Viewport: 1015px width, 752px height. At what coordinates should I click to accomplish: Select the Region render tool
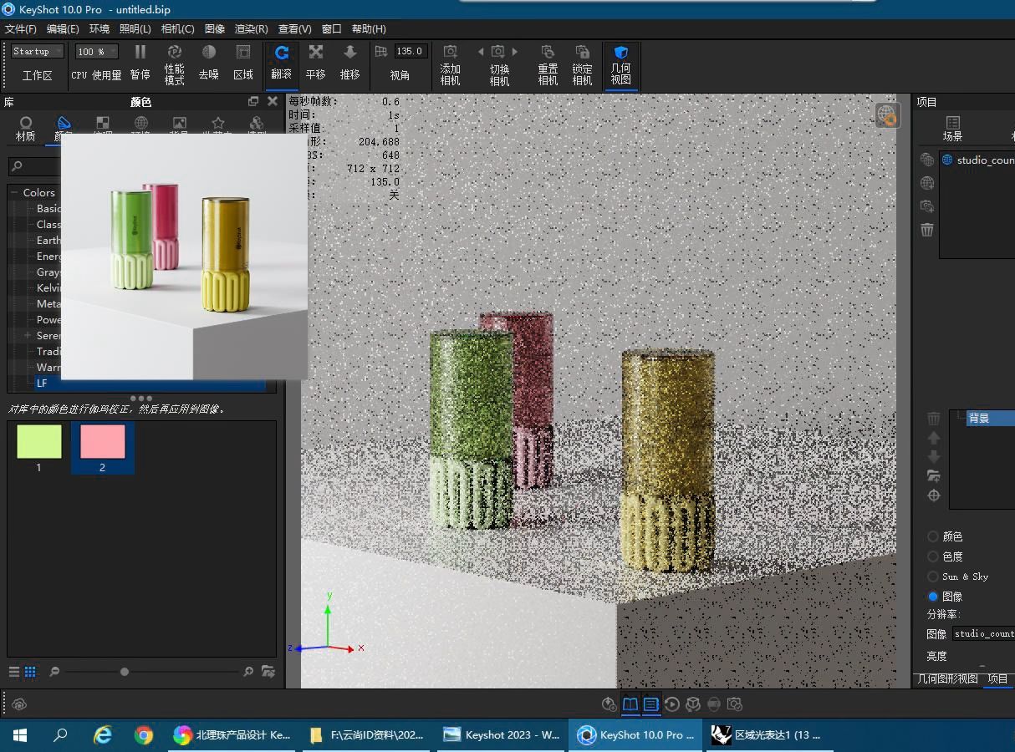(x=242, y=53)
